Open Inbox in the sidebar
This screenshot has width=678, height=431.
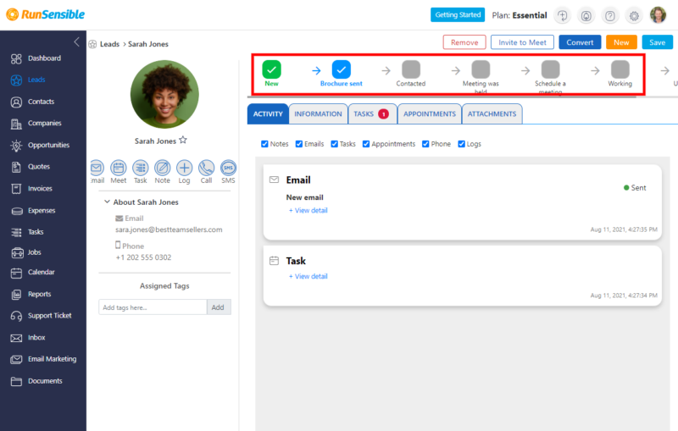pos(28,338)
